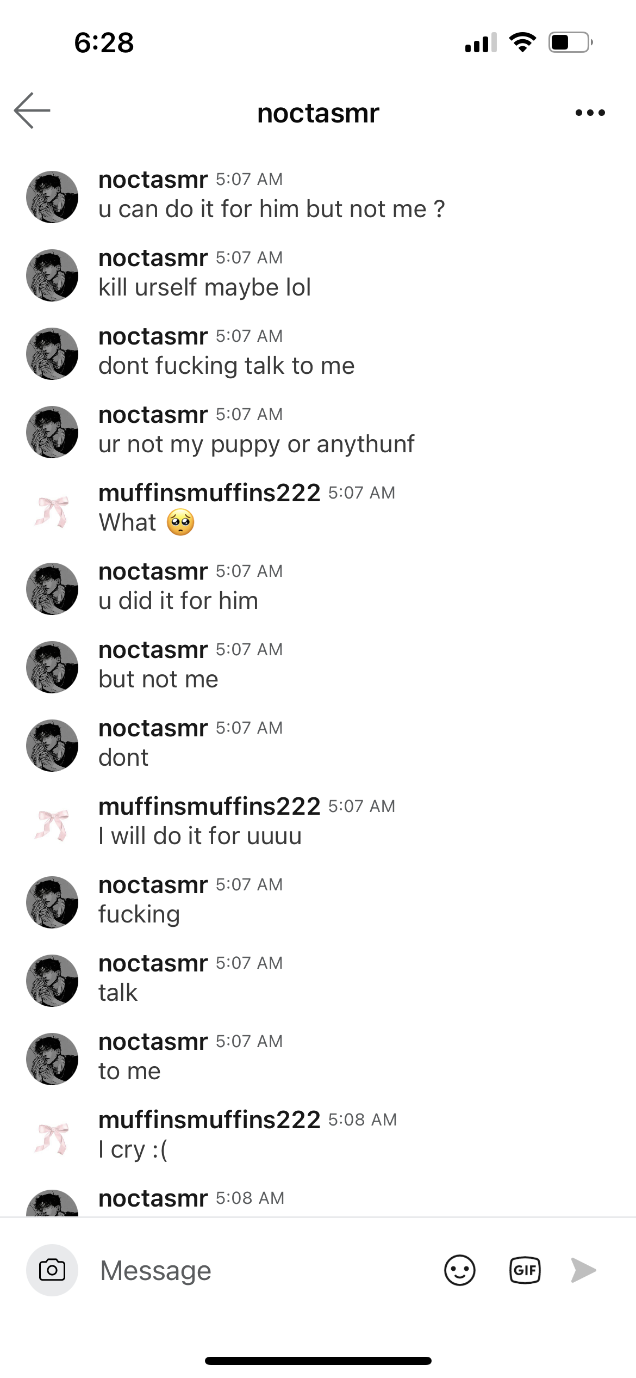The height and width of the screenshot is (1378, 636).
Task: Tap the camera icon button
Action: tap(52, 1270)
